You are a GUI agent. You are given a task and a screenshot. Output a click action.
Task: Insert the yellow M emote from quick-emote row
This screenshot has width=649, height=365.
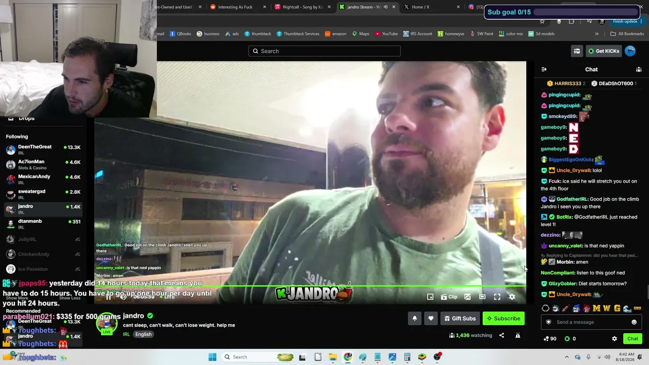tap(596, 308)
